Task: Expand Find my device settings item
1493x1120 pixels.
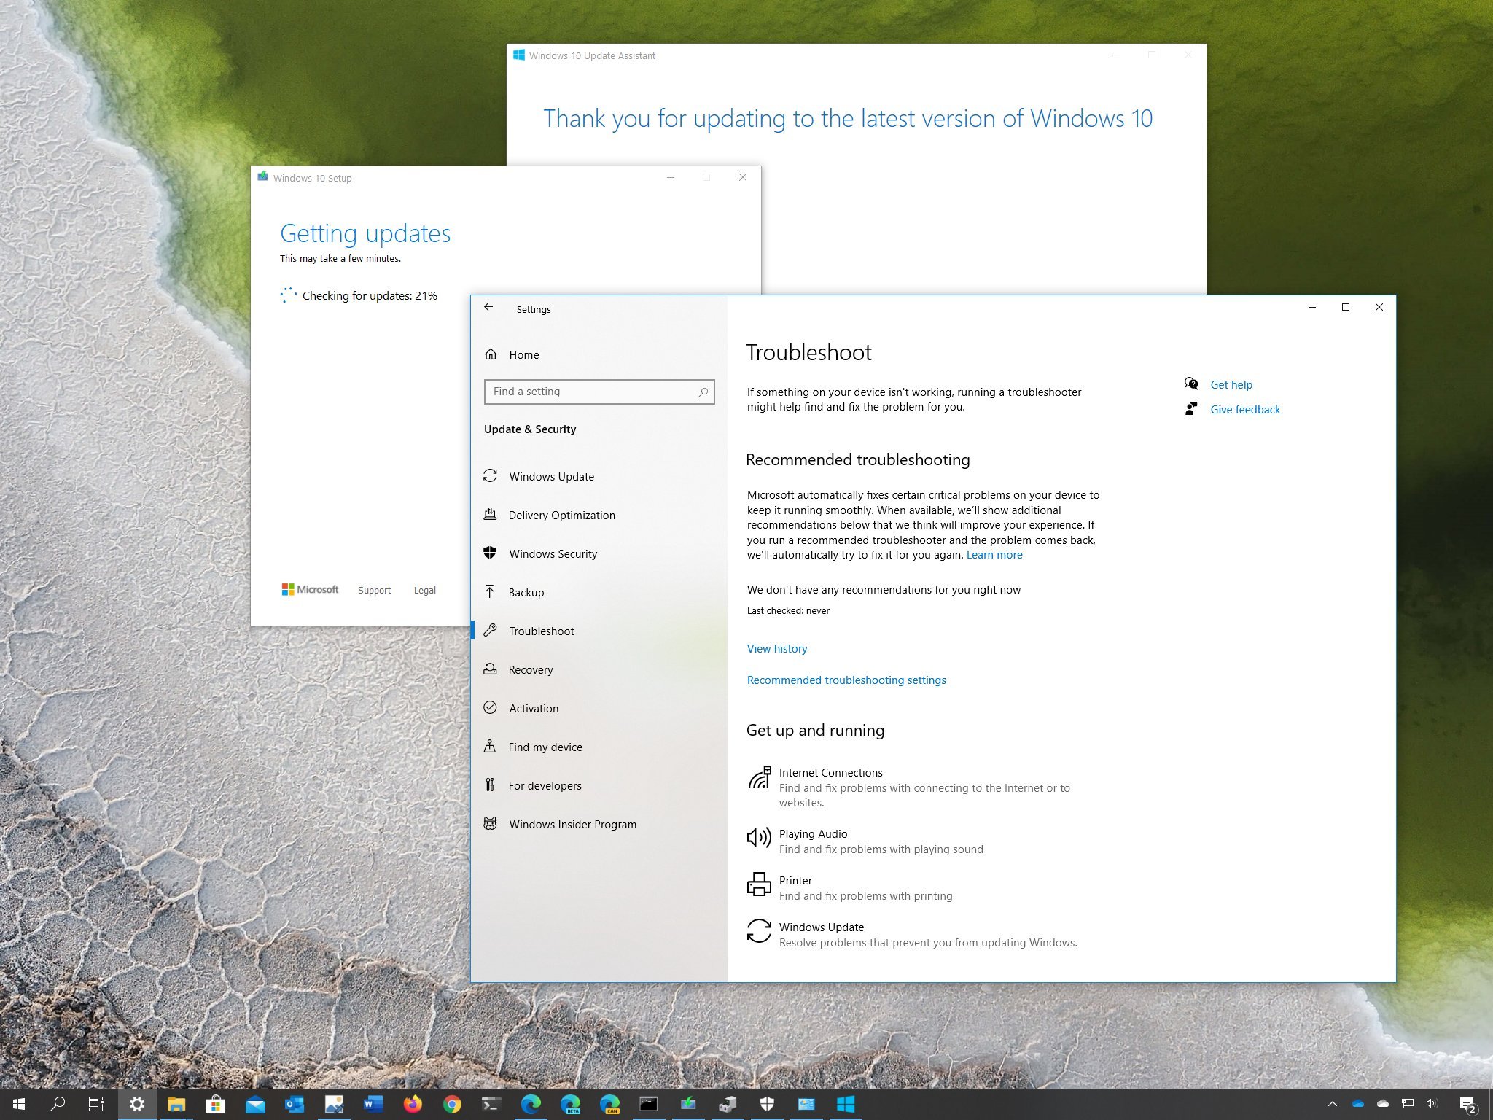Action: pyautogui.click(x=545, y=746)
